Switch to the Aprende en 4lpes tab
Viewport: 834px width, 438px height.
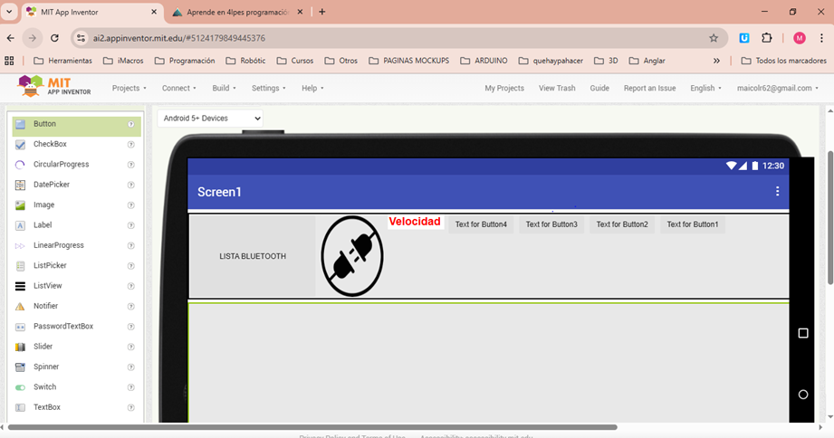pos(237,12)
